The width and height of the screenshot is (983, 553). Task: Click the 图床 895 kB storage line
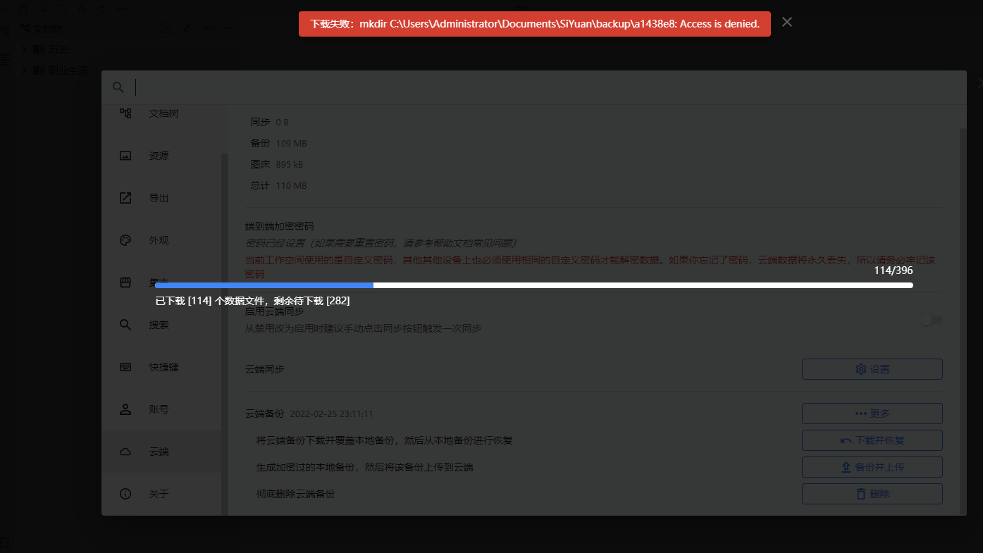(x=278, y=164)
